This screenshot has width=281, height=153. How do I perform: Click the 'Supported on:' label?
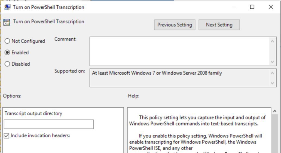point(70,71)
